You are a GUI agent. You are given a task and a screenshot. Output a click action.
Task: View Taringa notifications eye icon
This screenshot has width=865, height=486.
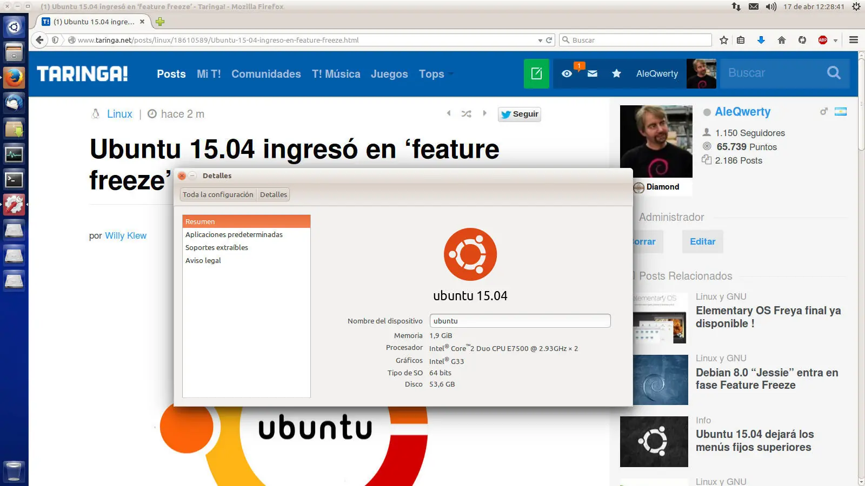(567, 73)
